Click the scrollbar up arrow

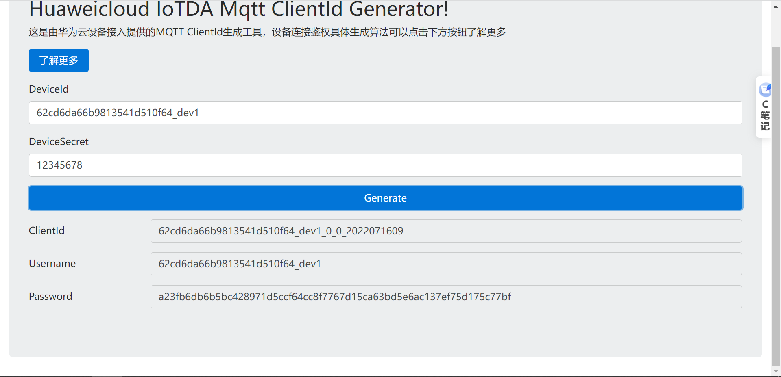[776, 6]
